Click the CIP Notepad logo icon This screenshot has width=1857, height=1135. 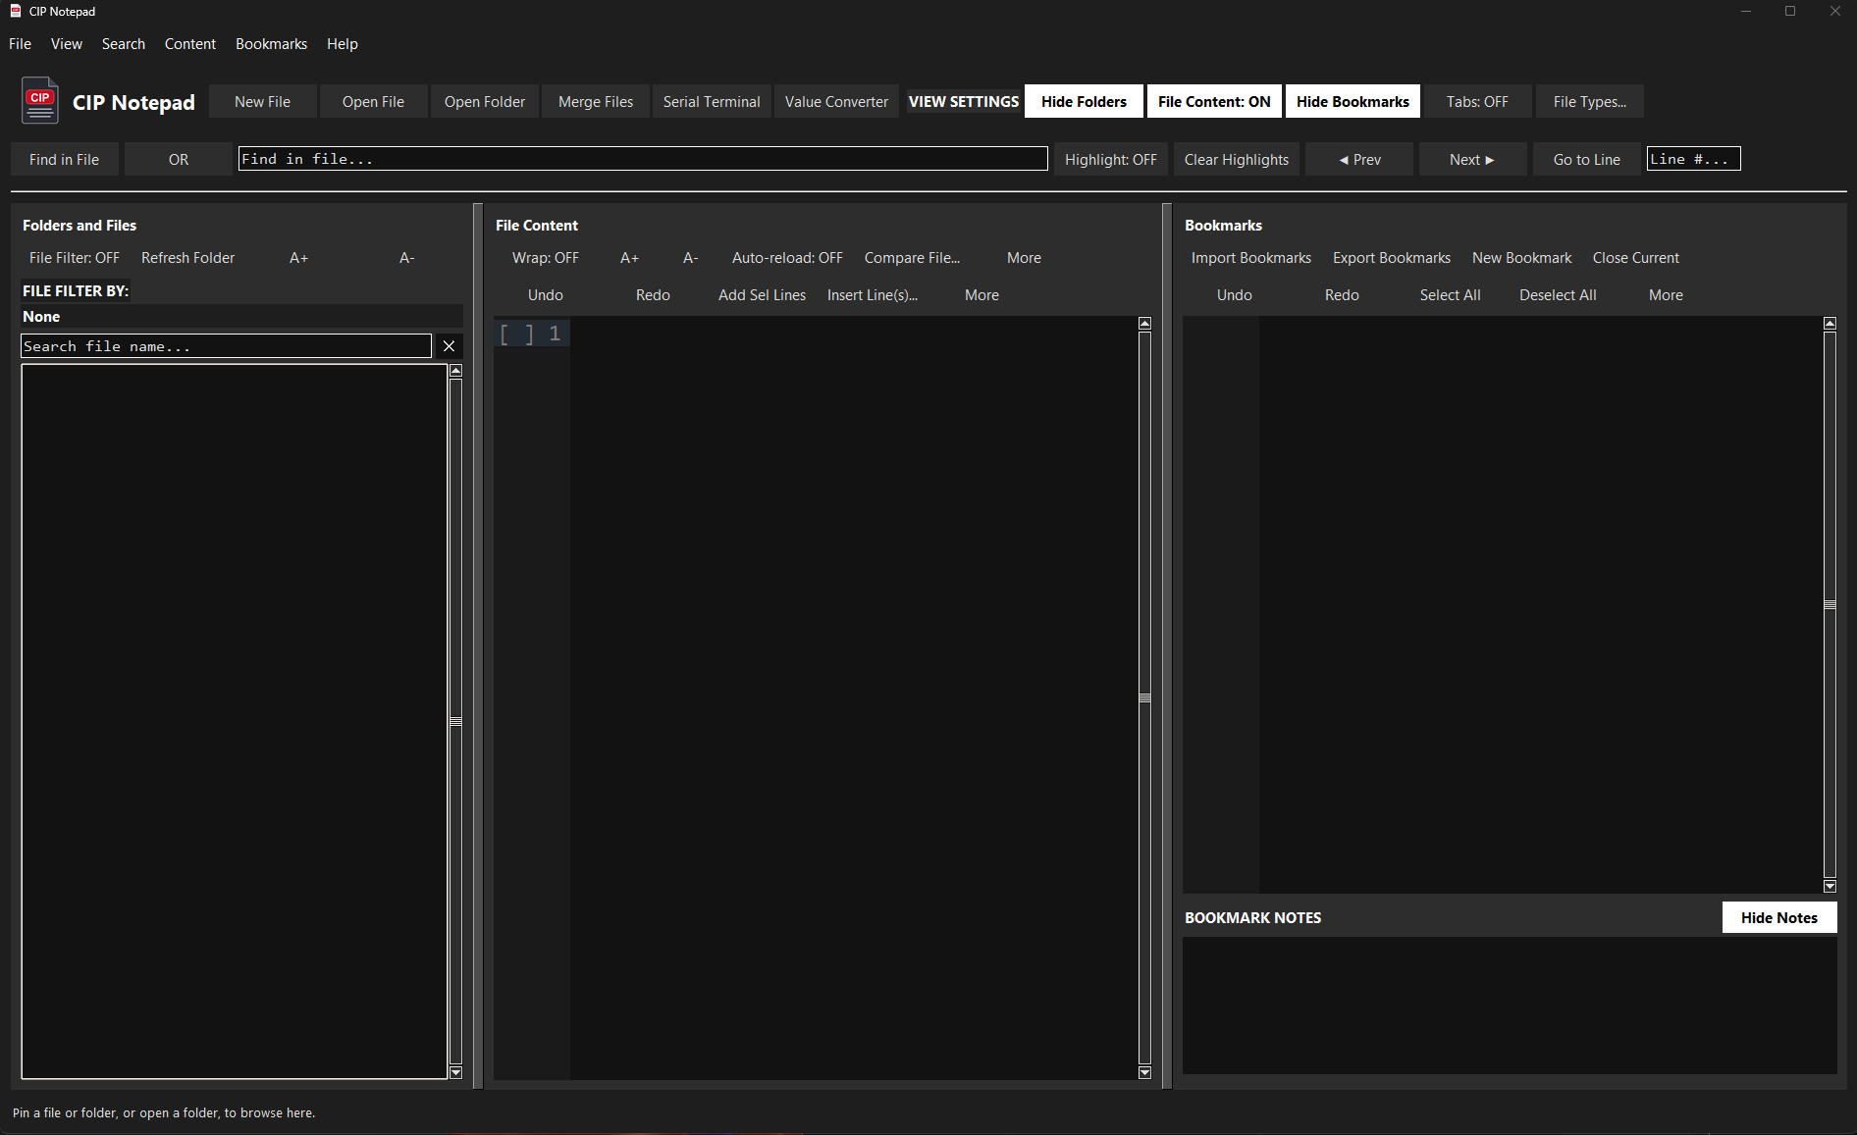pyautogui.click(x=40, y=101)
